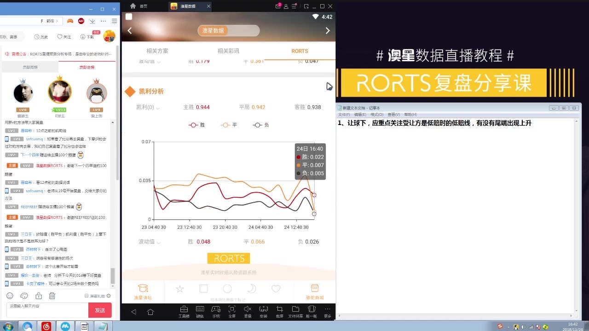Open the emulator 首页 home tab
Viewport: 589px width, 331px height.
click(x=139, y=6)
